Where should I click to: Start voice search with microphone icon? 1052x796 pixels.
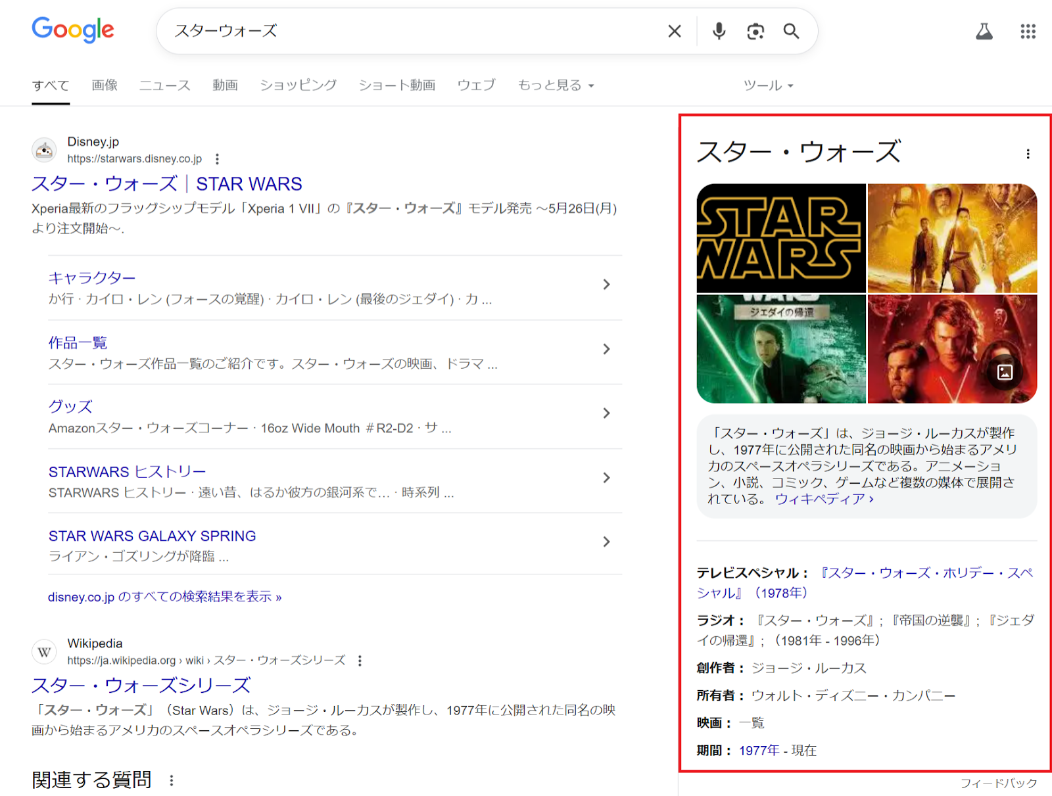719,31
